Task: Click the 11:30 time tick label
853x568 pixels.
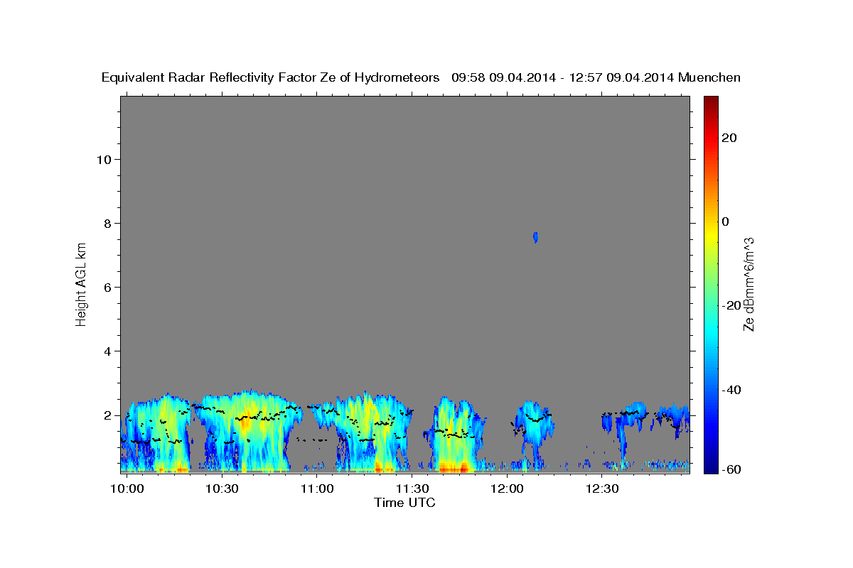Action: 412,489
